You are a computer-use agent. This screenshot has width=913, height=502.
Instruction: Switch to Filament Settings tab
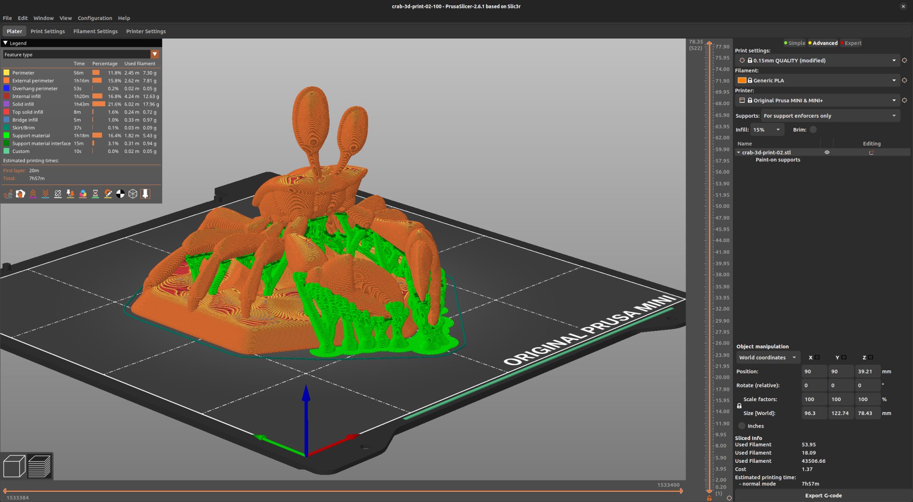[x=95, y=31]
